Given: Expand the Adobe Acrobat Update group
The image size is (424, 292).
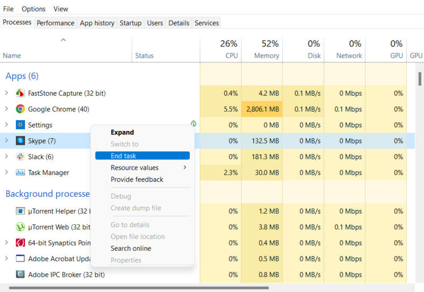Looking at the screenshot, I should (x=6, y=258).
